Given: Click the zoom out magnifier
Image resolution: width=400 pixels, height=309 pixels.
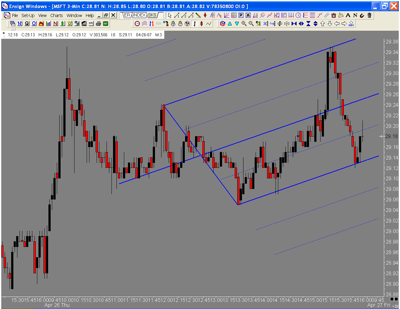Looking at the screenshot, I should [x=251, y=24].
